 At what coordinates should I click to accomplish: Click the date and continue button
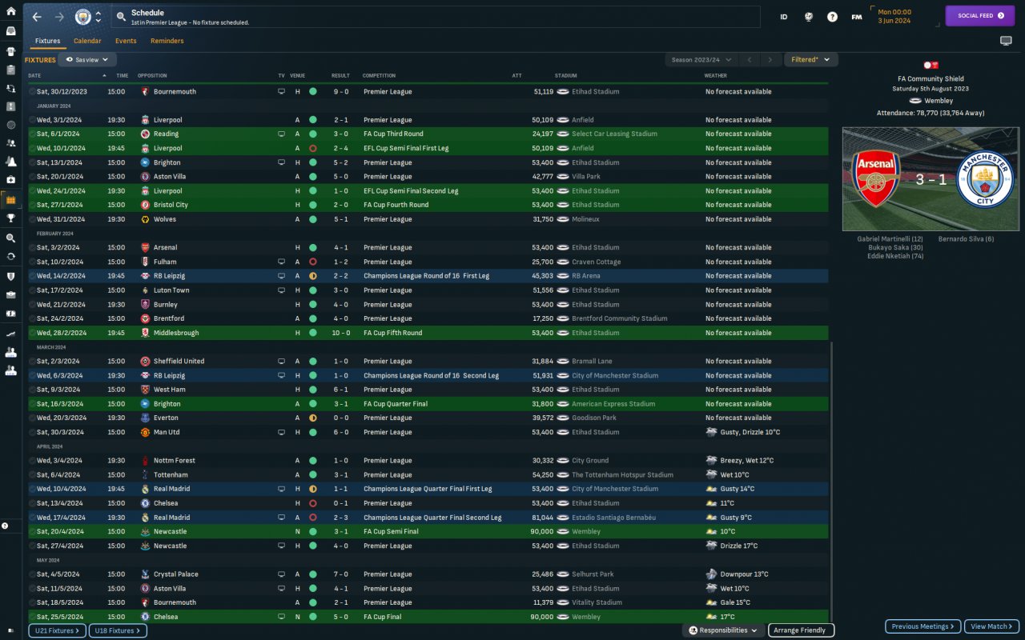point(906,16)
